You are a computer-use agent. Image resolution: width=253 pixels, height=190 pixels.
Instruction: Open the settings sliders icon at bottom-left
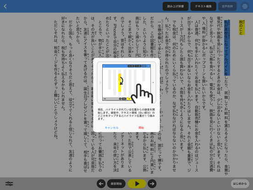coord(9,184)
